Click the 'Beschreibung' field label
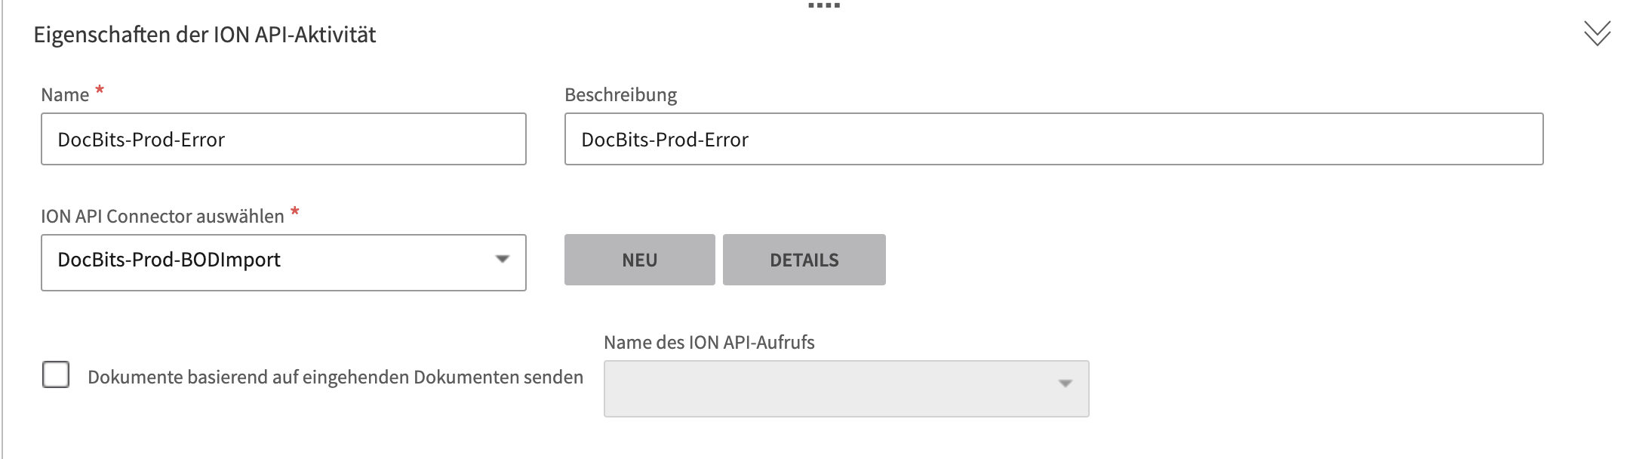This screenshot has height=459, width=1630. tap(620, 95)
